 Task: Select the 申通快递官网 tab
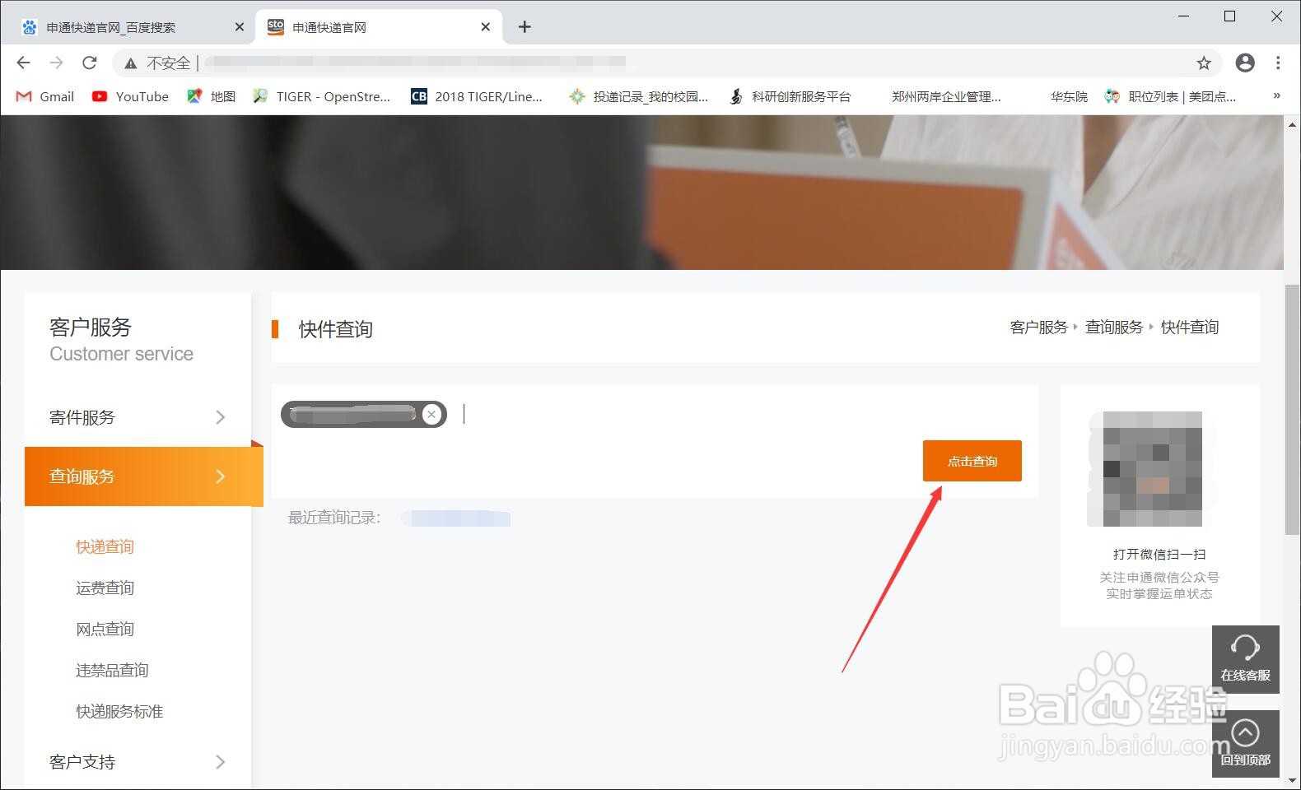click(379, 27)
